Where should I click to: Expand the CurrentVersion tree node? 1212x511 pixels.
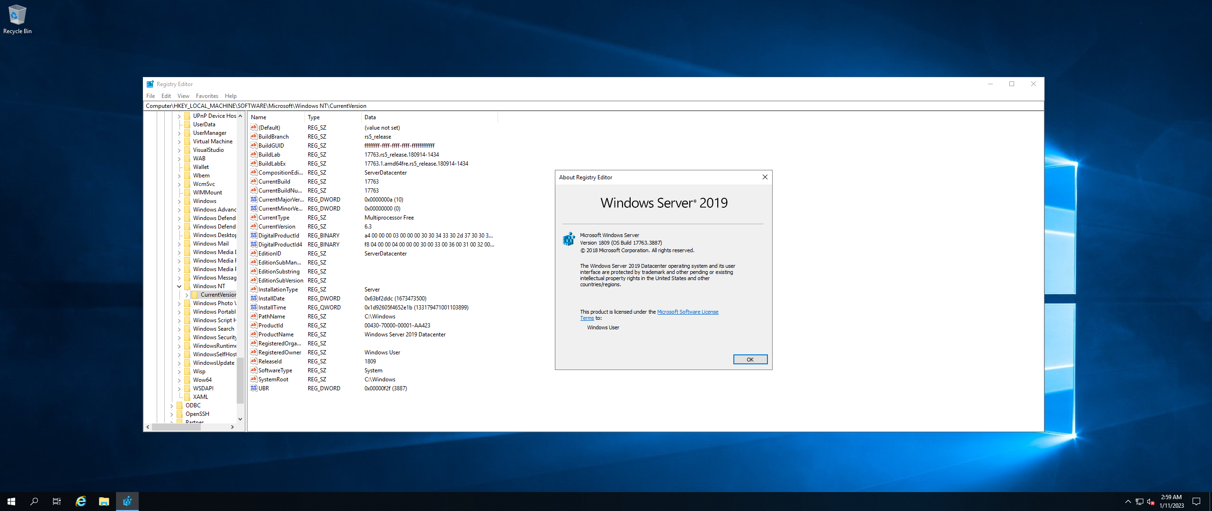click(x=187, y=295)
